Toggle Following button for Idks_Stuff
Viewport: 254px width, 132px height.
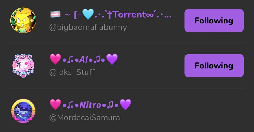point(214,66)
